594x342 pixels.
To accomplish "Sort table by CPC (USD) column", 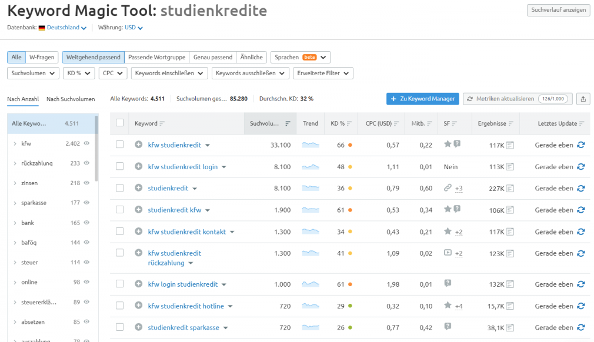I will tap(396, 123).
